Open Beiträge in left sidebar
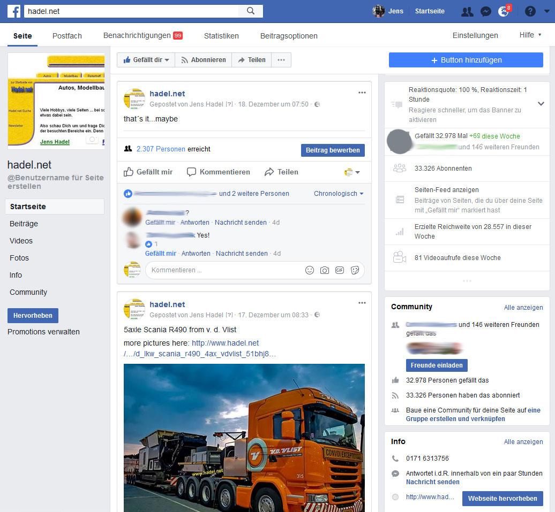This screenshot has width=555, height=512. [x=24, y=224]
